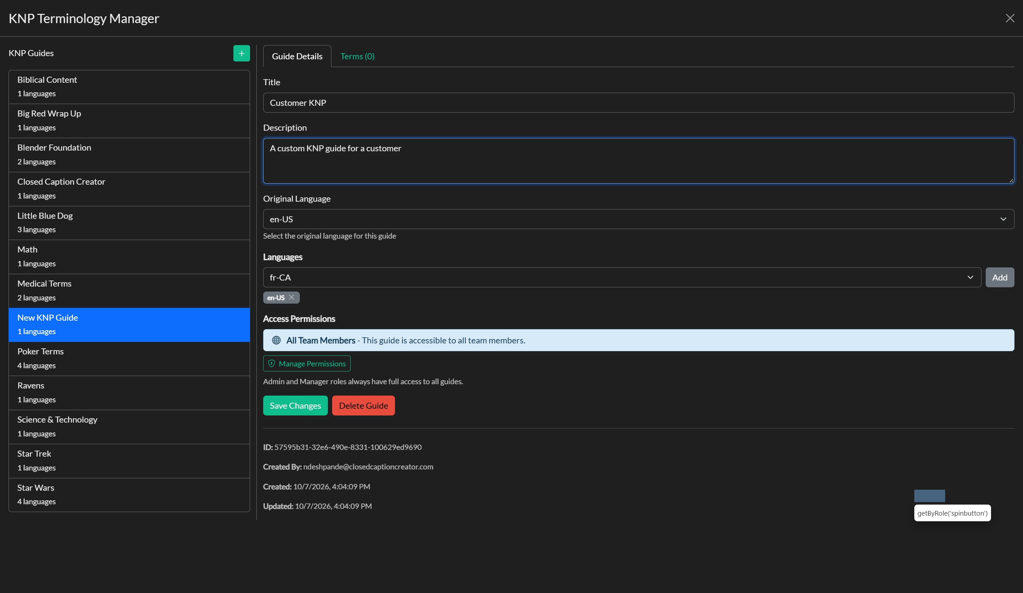
Task: Select the New KNP Guide entry
Action: [129, 325]
